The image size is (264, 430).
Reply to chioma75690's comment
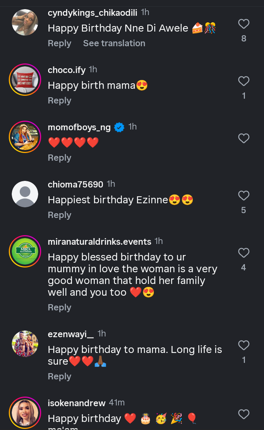[x=59, y=215]
